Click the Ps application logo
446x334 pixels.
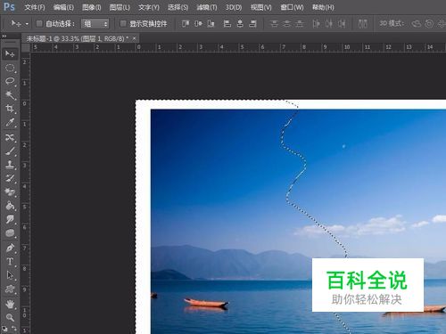(9, 6)
